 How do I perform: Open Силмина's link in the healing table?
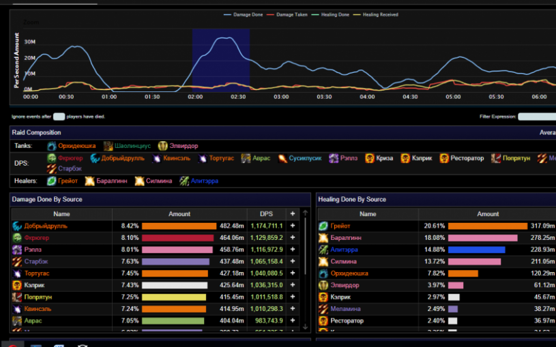pos(345,261)
